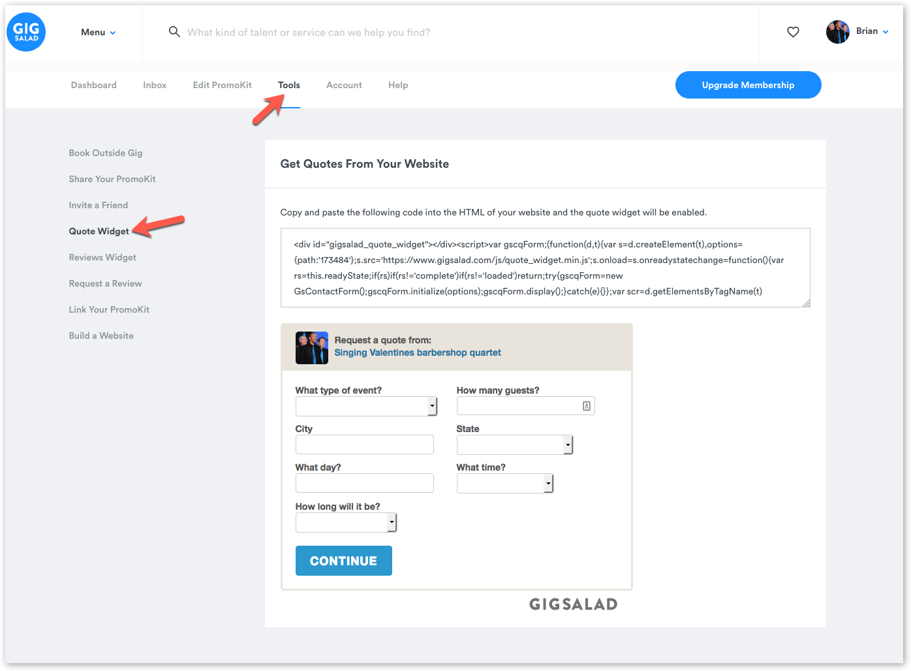Open Build a Website
The height and width of the screenshot is (671, 911).
pos(101,335)
